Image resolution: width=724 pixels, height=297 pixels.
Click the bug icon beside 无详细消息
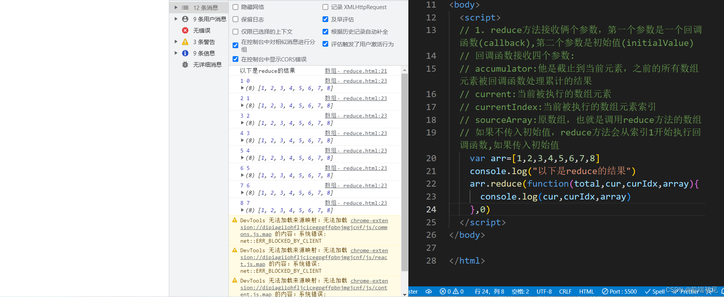(x=185, y=64)
